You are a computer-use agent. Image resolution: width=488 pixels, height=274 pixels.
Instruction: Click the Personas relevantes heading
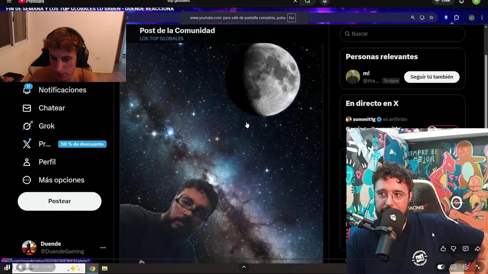coord(382,57)
